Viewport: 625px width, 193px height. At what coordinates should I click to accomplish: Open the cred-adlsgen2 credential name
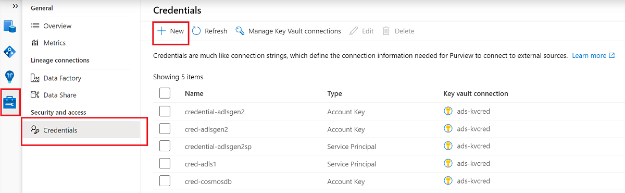tap(206, 129)
